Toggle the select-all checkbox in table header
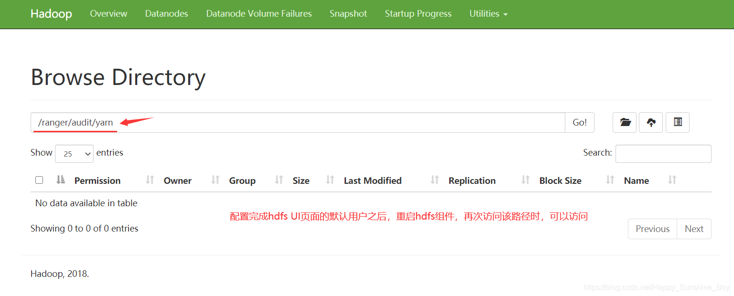The width and height of the screenshot is (734, 296). [x=39, y=180]
